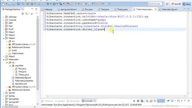
Task: Open the dropdown arrow beside the Run icon
Action: pos(57,4)
